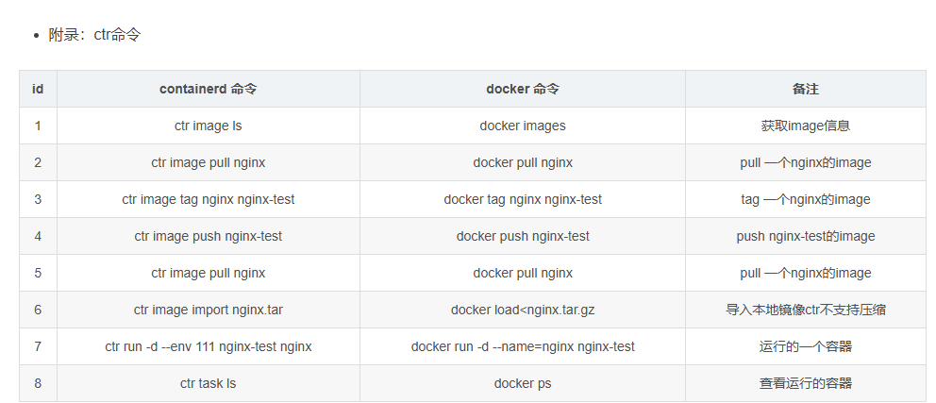Click 'docker push nginx-test' cell
Image resolution: width=936 pixels, height=403 pixels.
point(523,236)
